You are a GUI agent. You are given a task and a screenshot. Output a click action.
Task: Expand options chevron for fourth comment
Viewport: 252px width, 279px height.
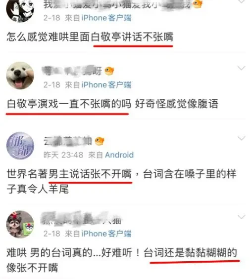241,217
